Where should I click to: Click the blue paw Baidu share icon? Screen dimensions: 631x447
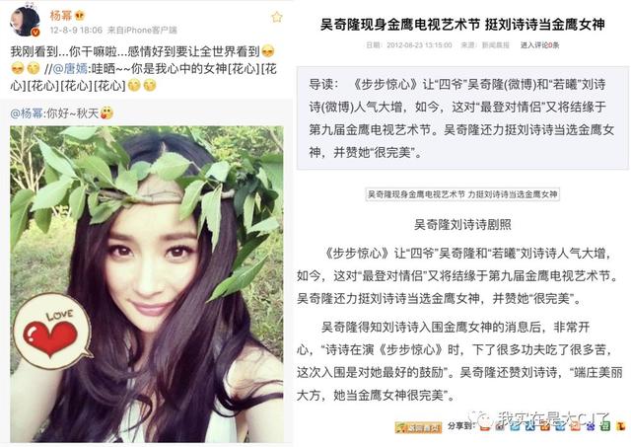click(x=591, y=426)
